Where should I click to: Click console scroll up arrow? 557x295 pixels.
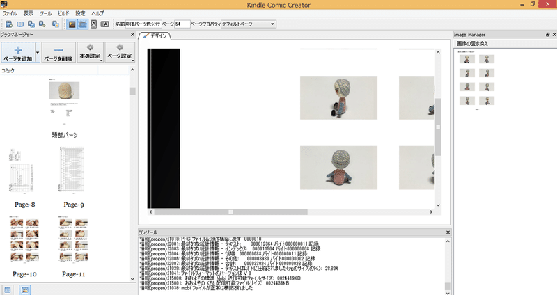(x=448, y=241)
